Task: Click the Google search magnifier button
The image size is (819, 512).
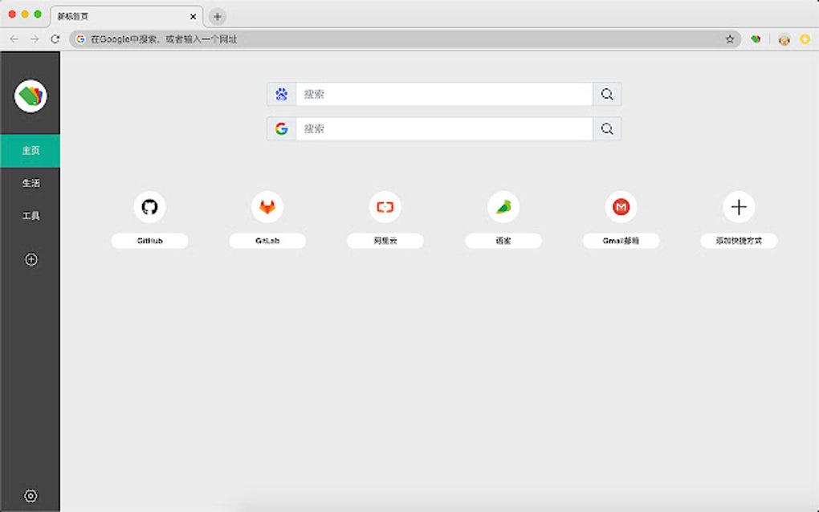Action: [x=607, y=129]
